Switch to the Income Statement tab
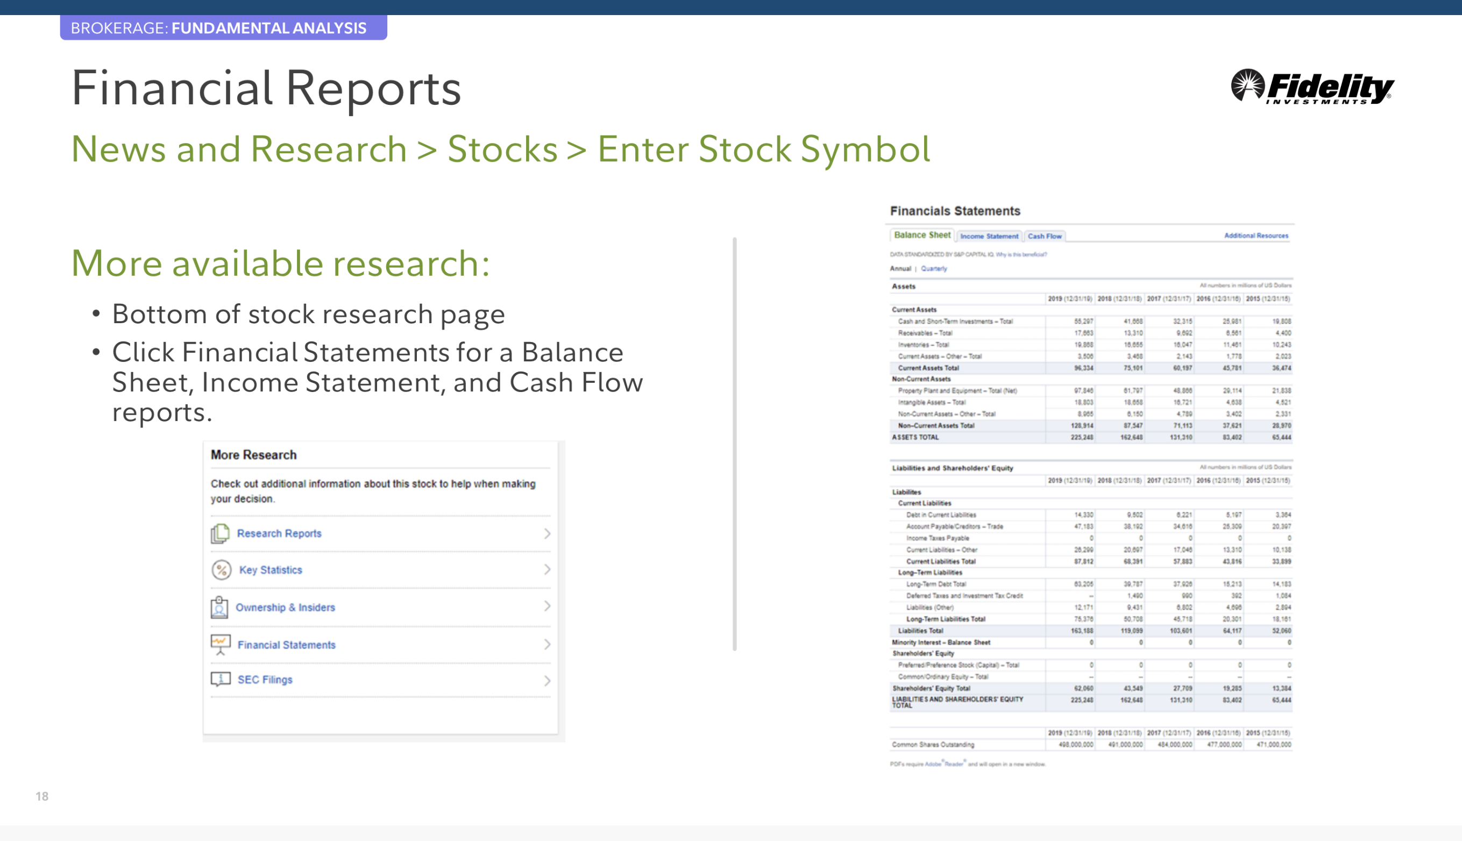 pos(989,236)
